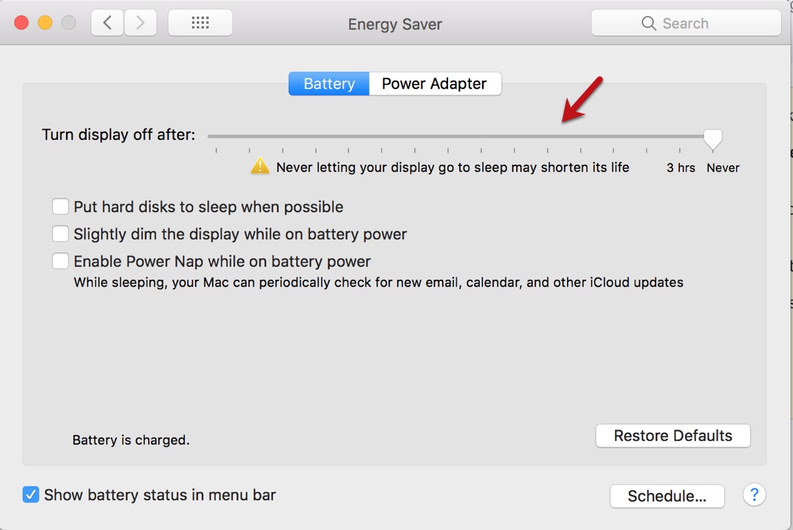Click the Energy Saver window title
The height and width of the screenshot is (530, 793).
tap(395, 24)
